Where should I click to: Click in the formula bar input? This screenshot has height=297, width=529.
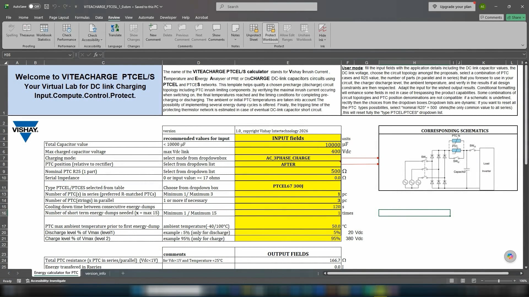[313, 55]
